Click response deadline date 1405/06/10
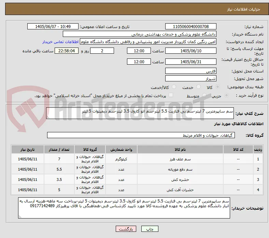This screenshot has width=269, height=238. pyautogui.click(x=191, y=51)
